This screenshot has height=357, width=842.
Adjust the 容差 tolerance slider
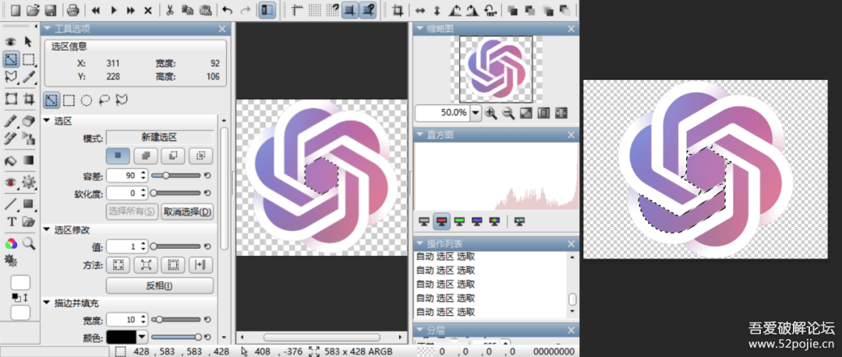pyautogui.click(x=176, y=175)
